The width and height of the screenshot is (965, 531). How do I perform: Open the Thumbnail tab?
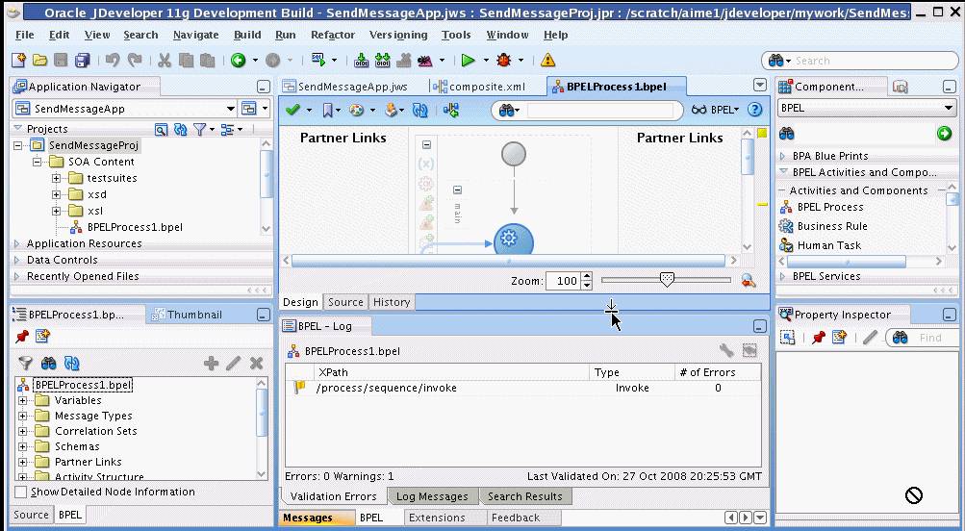point(188,315)
